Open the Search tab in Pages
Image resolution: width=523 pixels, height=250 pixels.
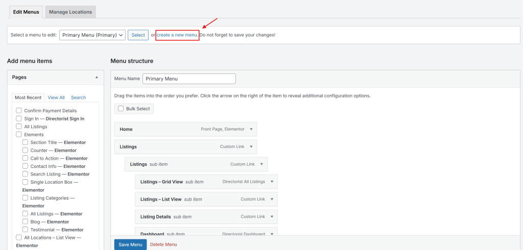pyautogui.click(x=78, y=97)
